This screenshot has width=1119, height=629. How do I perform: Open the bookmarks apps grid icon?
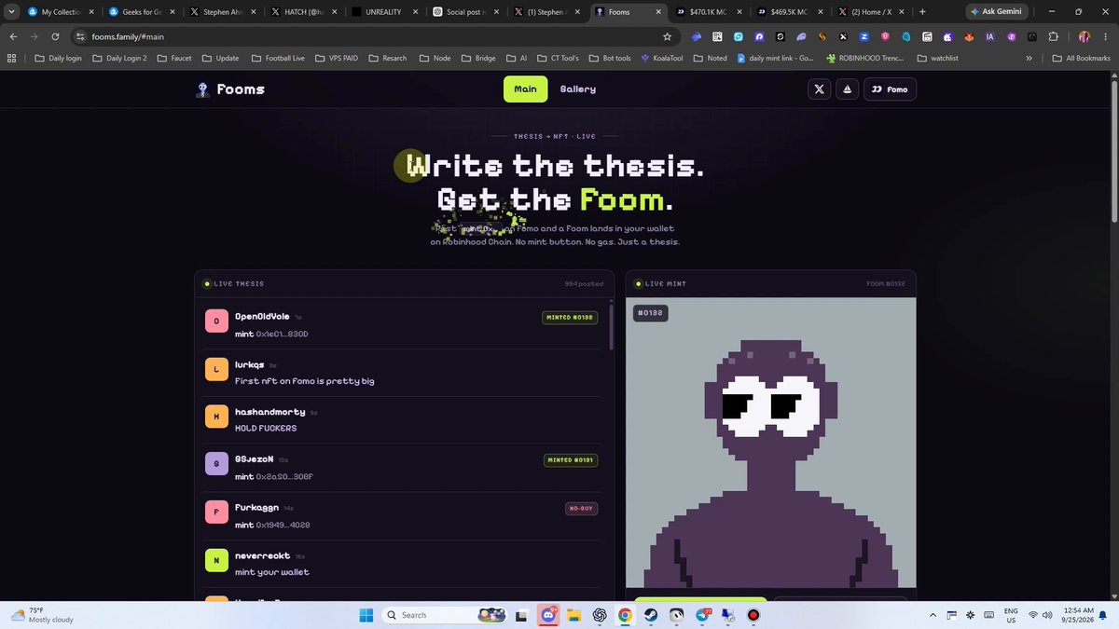11,58
